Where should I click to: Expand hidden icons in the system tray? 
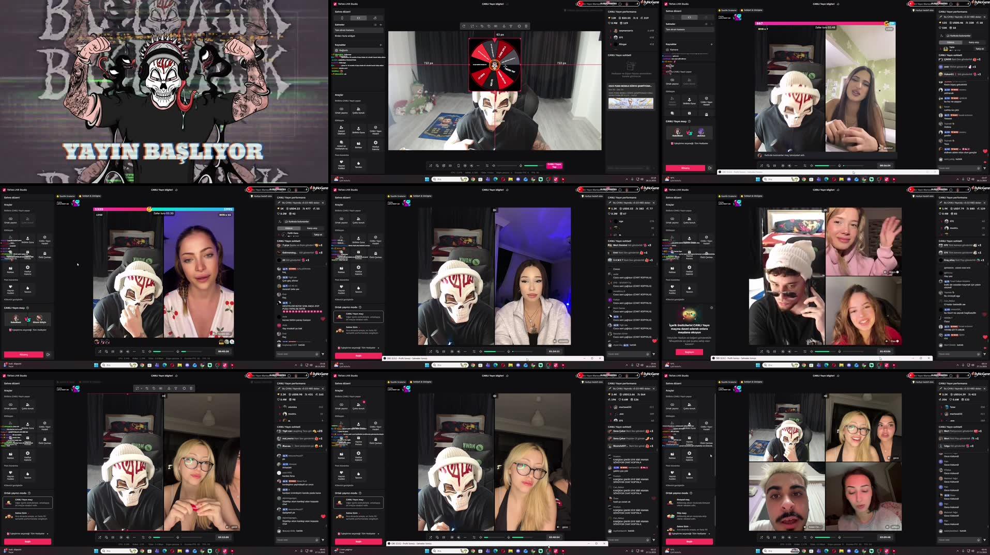point(627,179)
